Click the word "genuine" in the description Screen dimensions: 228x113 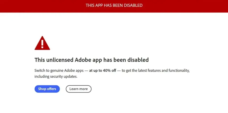pyautogui.click(x=54, y=70)
